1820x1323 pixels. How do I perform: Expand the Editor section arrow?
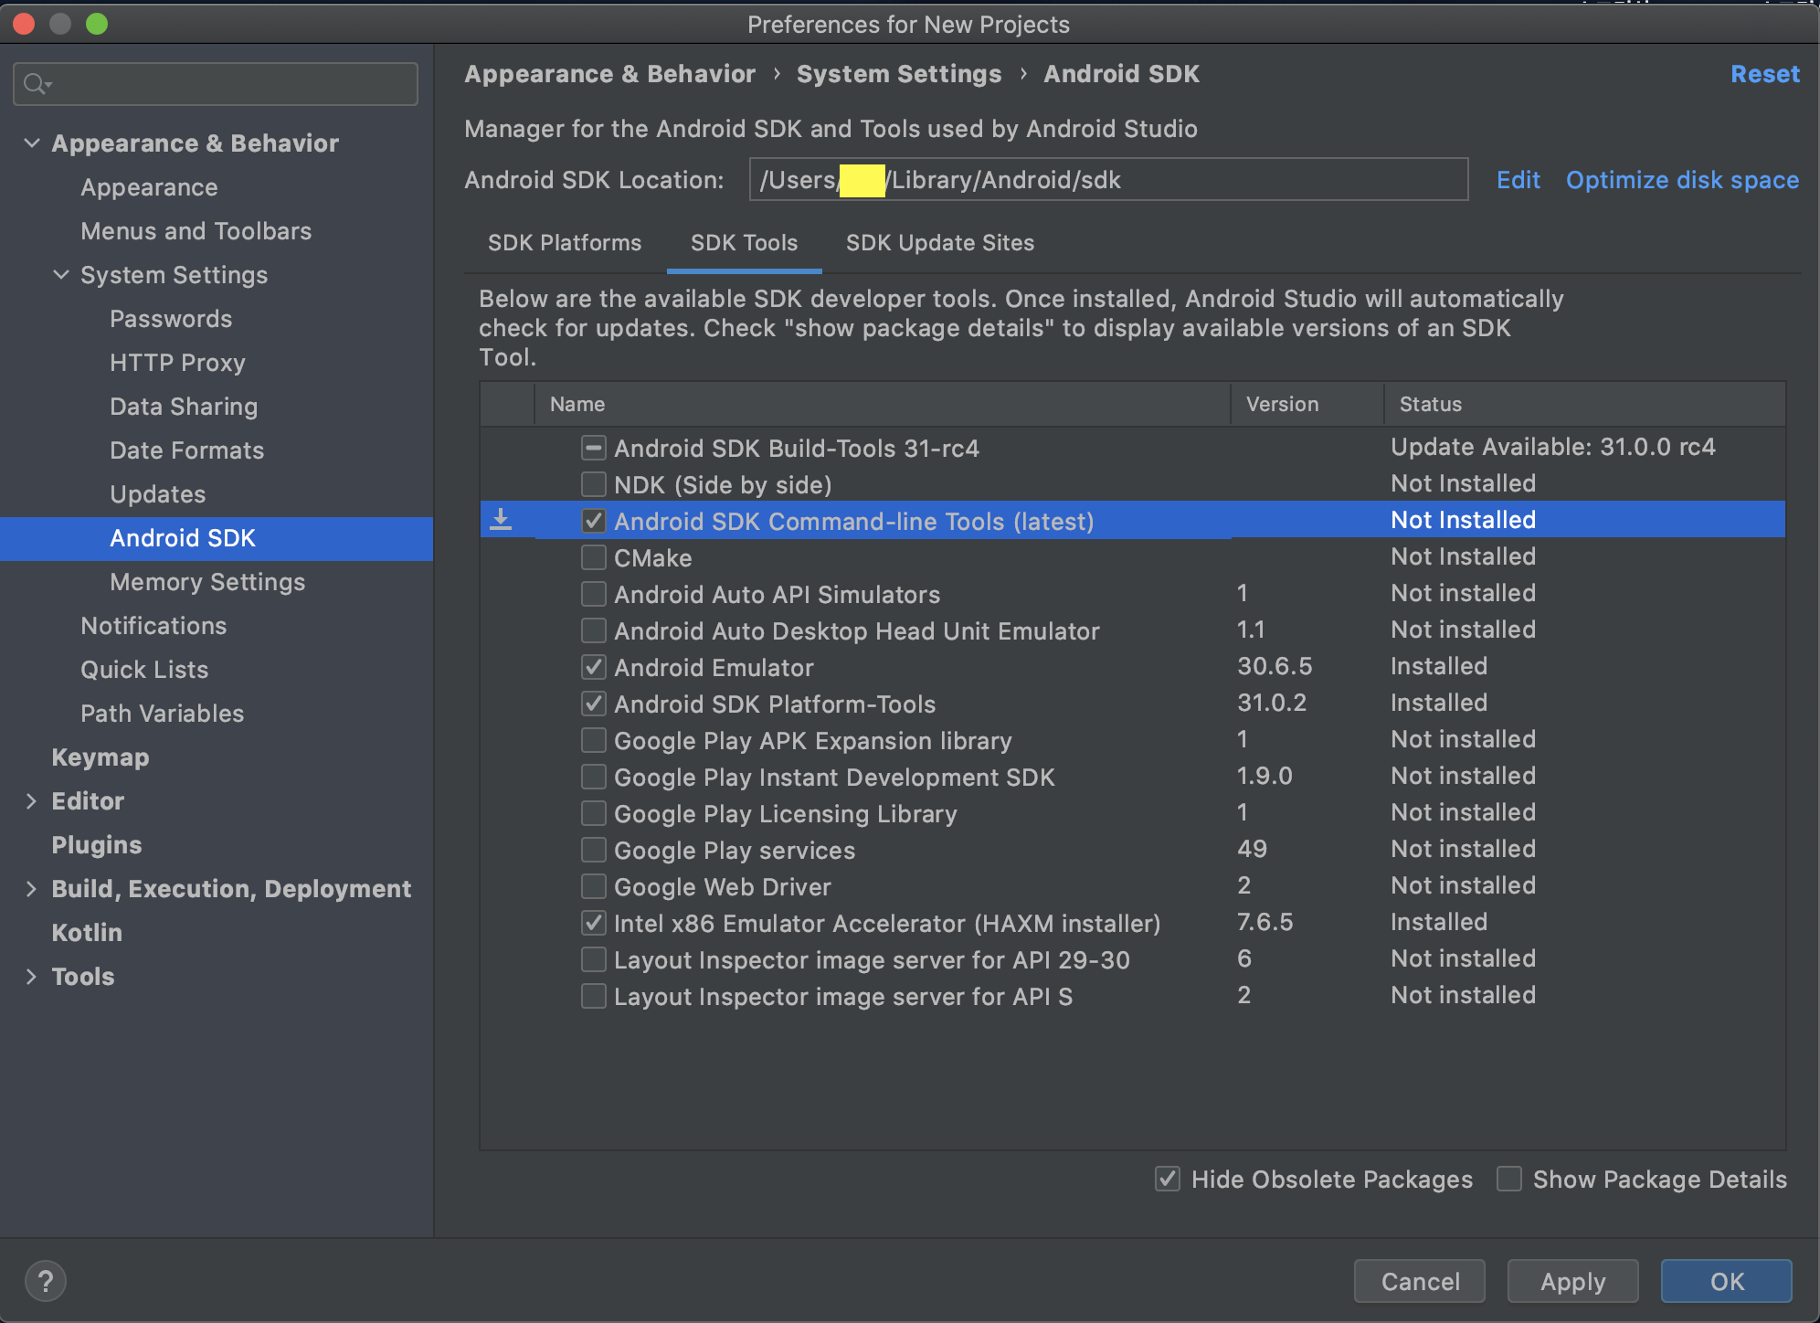click(32, 801)
